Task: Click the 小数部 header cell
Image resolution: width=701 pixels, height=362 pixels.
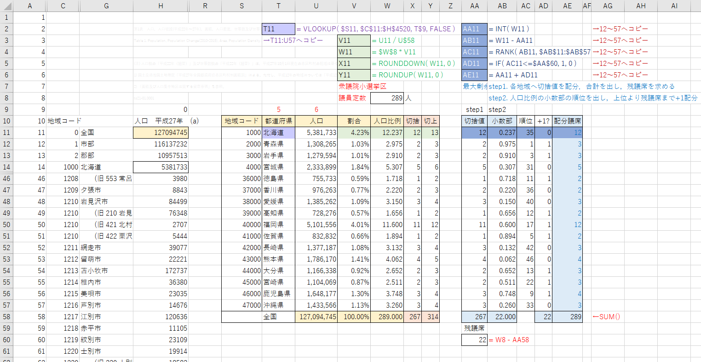Action: (x=502, y=121)
